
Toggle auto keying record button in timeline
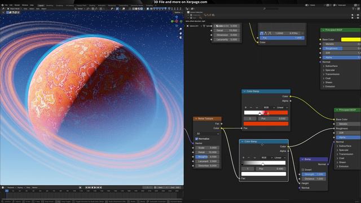[80, 188]
